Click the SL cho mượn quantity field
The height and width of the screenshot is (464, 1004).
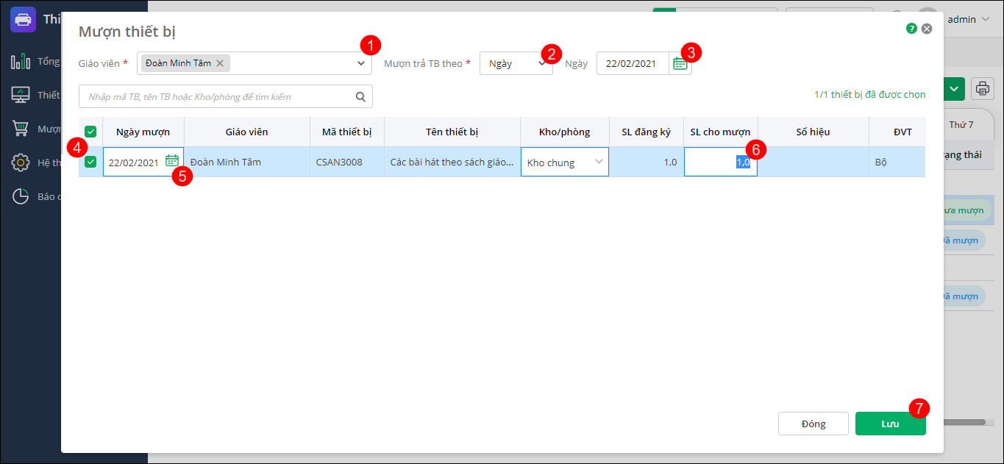click(x=721, y=162)
